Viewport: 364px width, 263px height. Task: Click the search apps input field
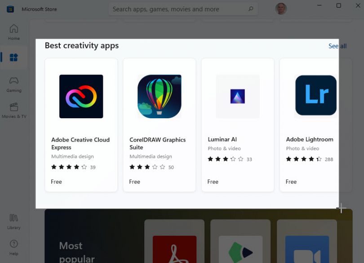coord(180,9)
